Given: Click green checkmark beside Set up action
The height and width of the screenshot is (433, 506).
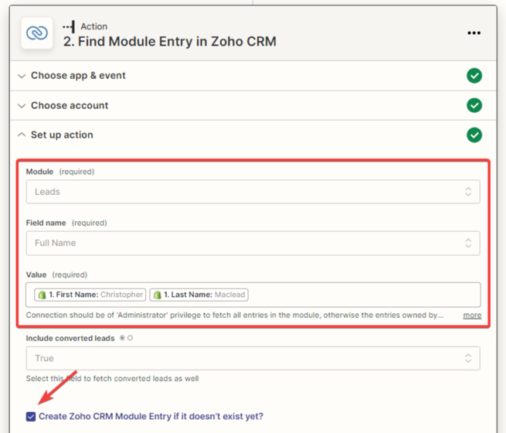Looking at the screenshot, I should (474, 135).
